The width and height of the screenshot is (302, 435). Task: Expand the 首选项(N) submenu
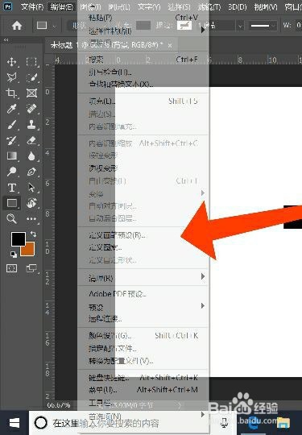[203, 415]
